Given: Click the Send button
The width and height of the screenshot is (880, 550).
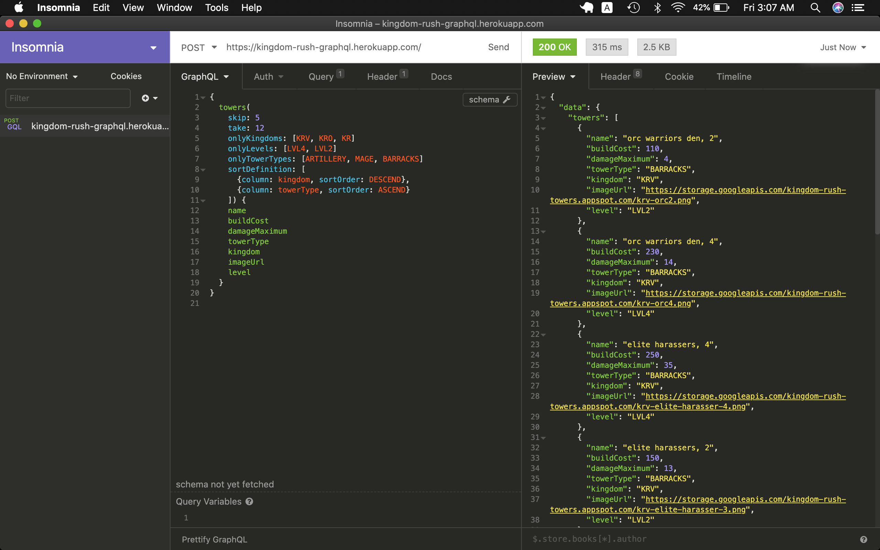Looking at the screenshot, I should [498, 47].
